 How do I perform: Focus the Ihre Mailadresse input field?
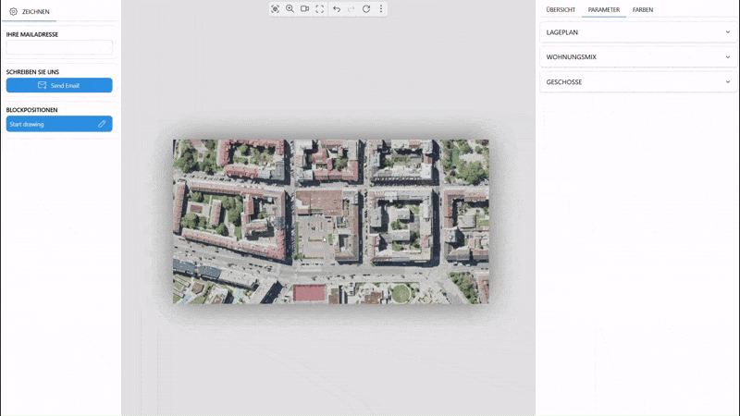[x=59, y=47]
